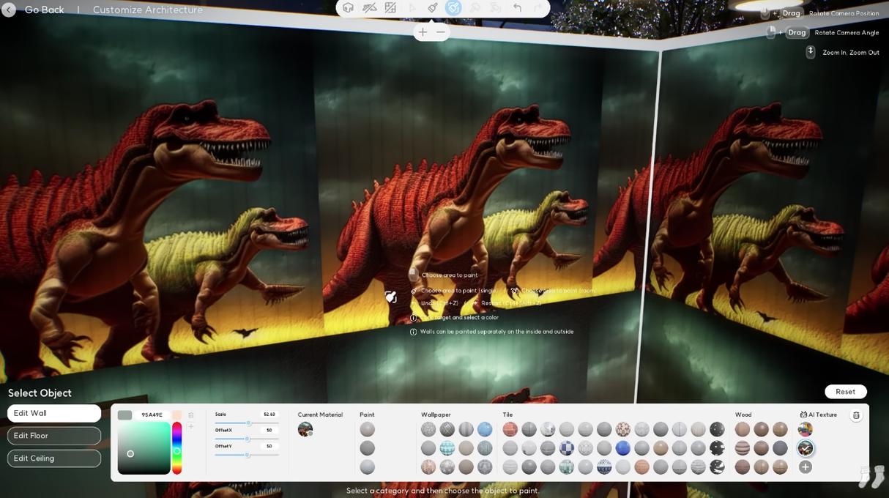The width and height of the screenshot is (889, 498).
Task: Add a new AI texture with plus
Action: tap(806, 467)
